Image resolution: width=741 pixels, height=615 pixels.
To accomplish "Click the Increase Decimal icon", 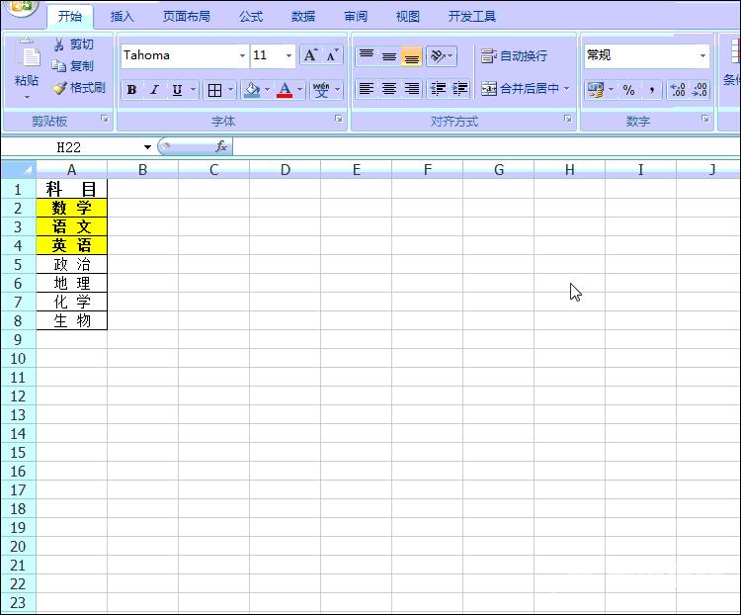I will tap(678, 90).
